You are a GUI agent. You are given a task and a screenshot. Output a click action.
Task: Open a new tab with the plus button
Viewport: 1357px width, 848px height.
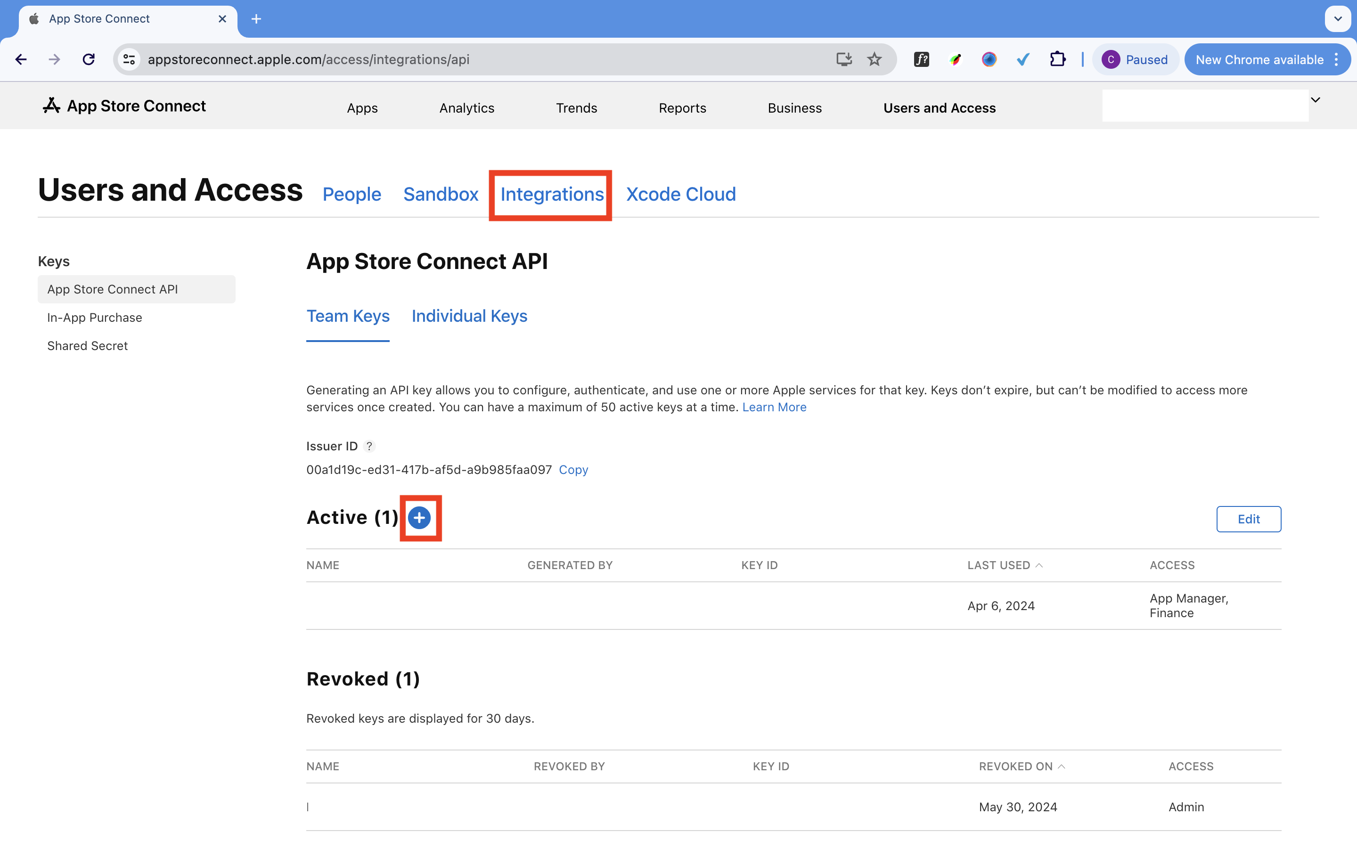point(256,19)
